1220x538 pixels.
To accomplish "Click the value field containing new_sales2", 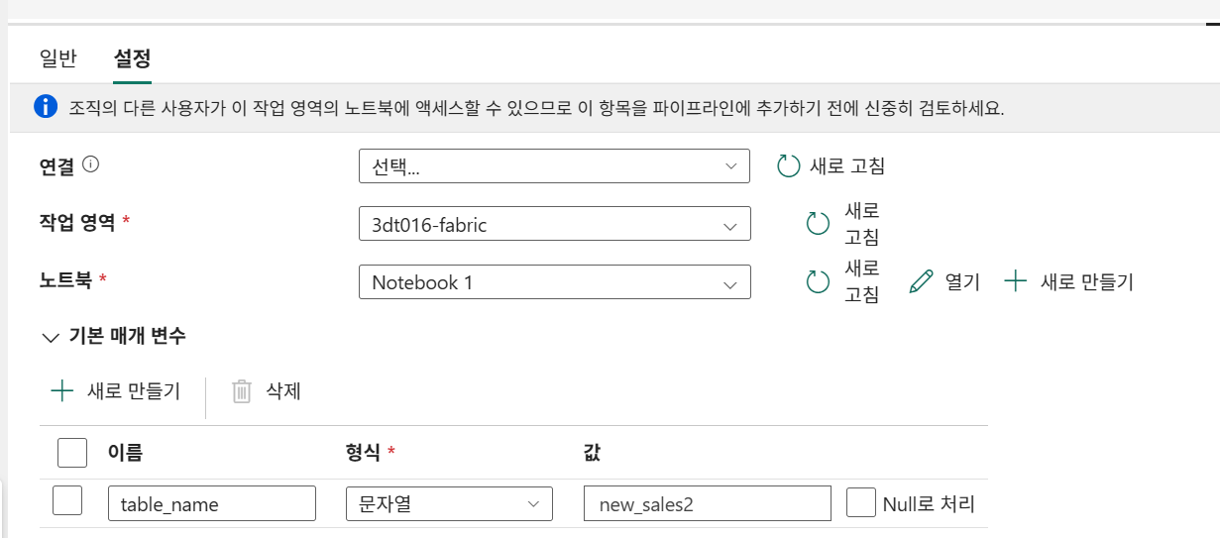I will [707, 503].
